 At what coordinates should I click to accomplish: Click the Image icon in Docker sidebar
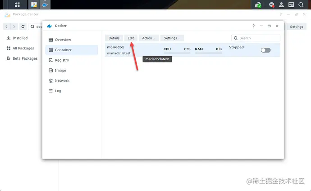click(51, 71)
